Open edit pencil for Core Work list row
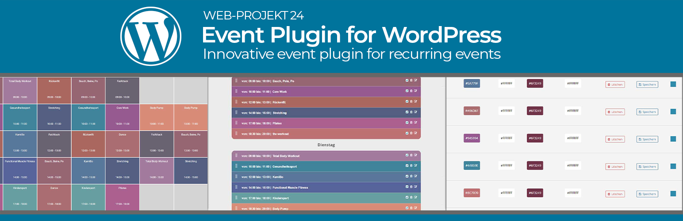This screenshot has height=221, width=683. tap(415, 91)
